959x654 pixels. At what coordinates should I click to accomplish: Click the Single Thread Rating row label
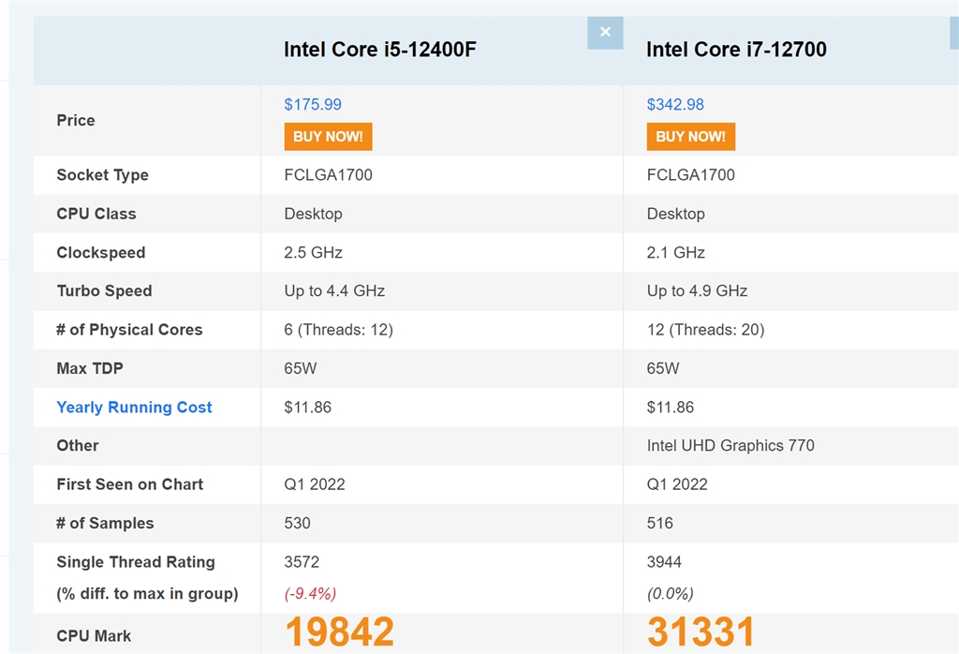coord(136,562)
